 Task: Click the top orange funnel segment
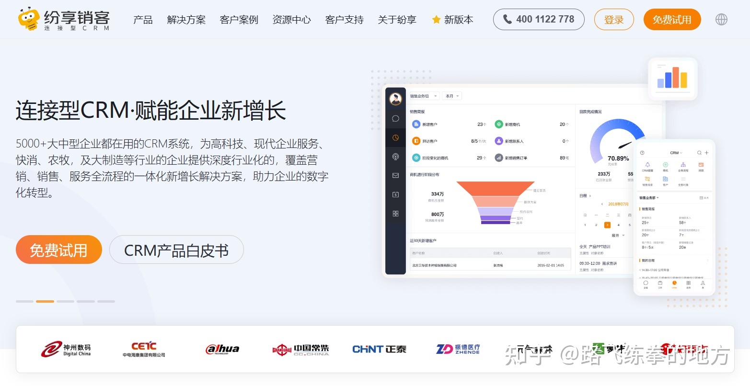496,189
